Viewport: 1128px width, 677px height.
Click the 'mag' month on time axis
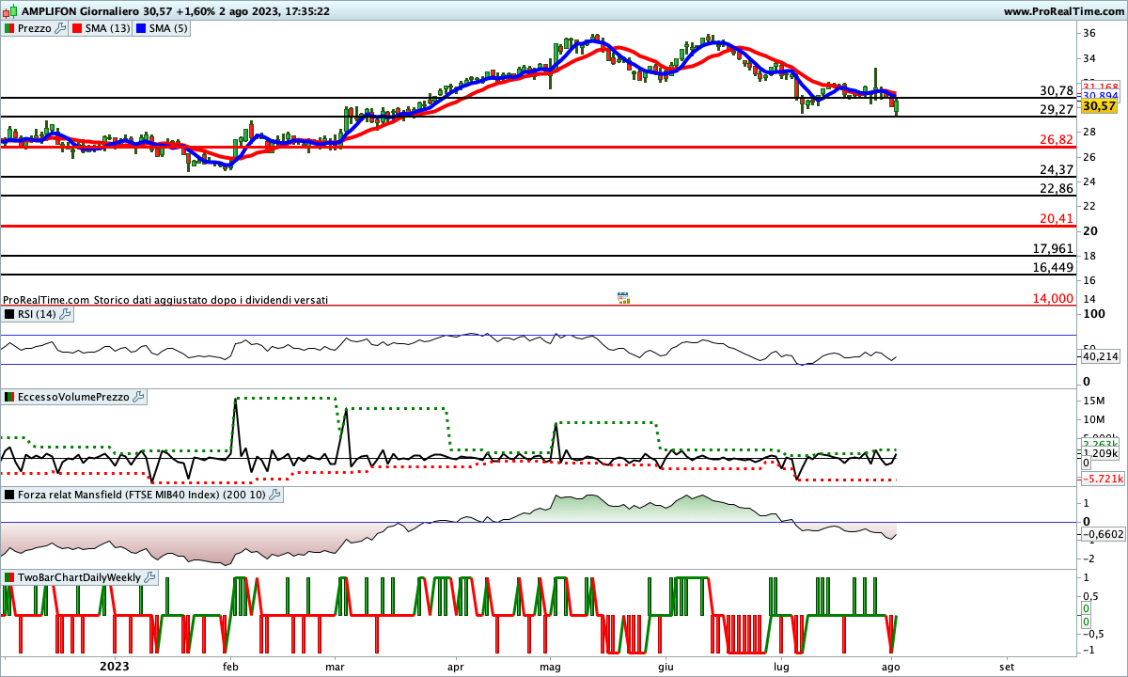click(x=550, y=666)
